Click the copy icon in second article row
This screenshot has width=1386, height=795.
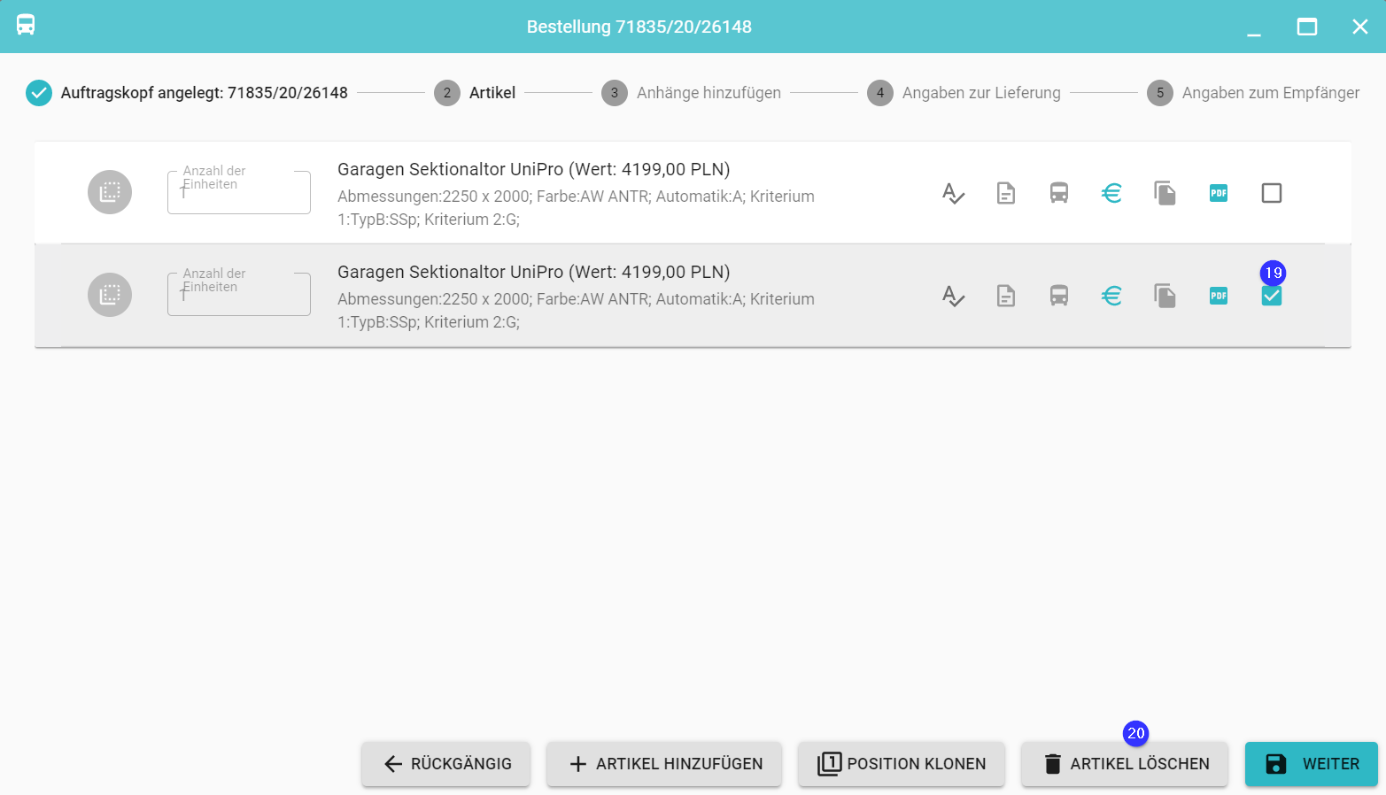(1165, 296)
